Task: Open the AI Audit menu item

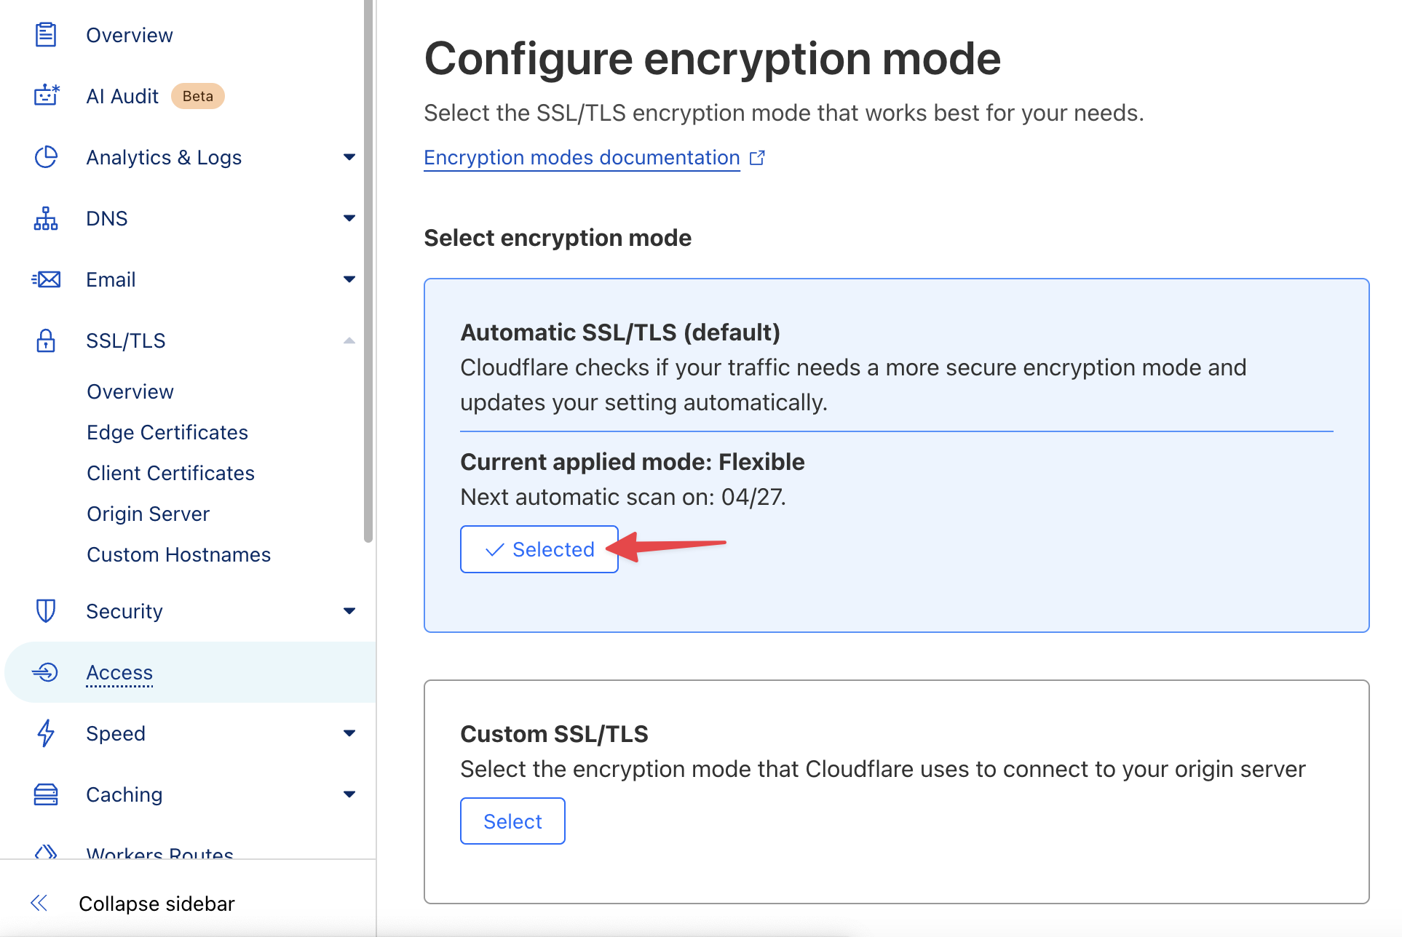Action: (x=122, y=96)
